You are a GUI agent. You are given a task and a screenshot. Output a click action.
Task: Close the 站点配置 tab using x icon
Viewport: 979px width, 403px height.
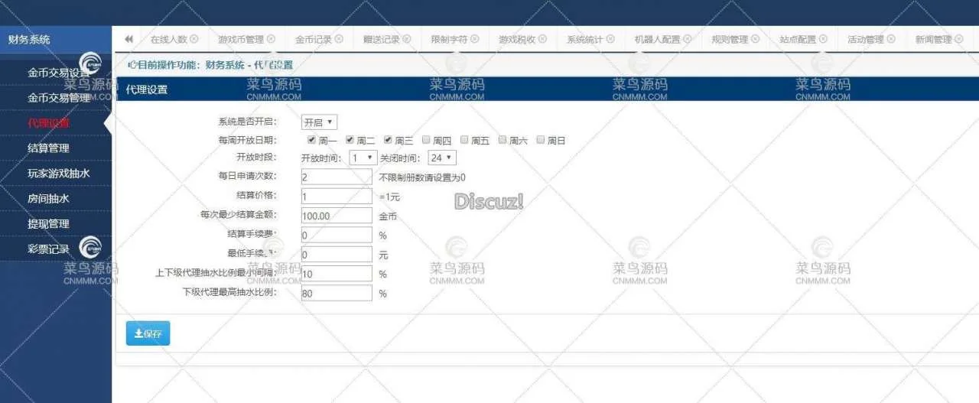point(822,39)
